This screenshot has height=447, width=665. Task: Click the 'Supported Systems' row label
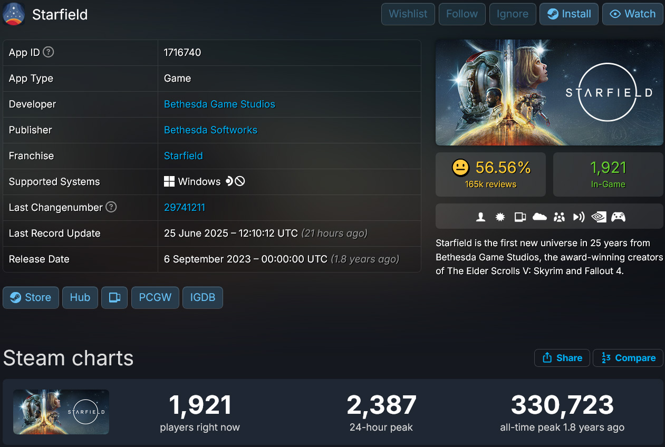54,182
